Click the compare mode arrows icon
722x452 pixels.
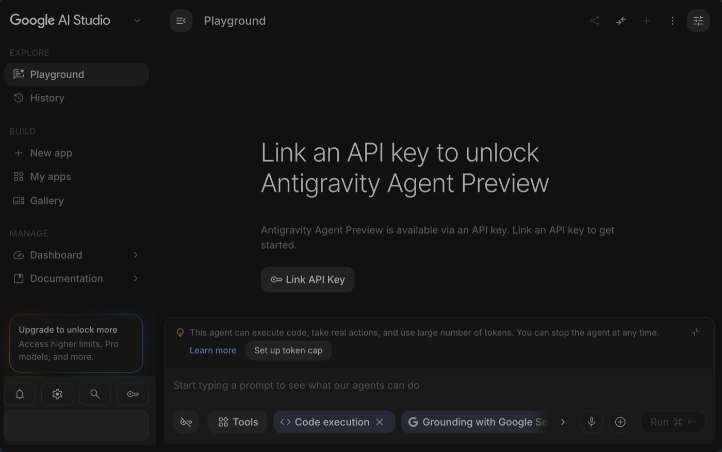point(621,21)
